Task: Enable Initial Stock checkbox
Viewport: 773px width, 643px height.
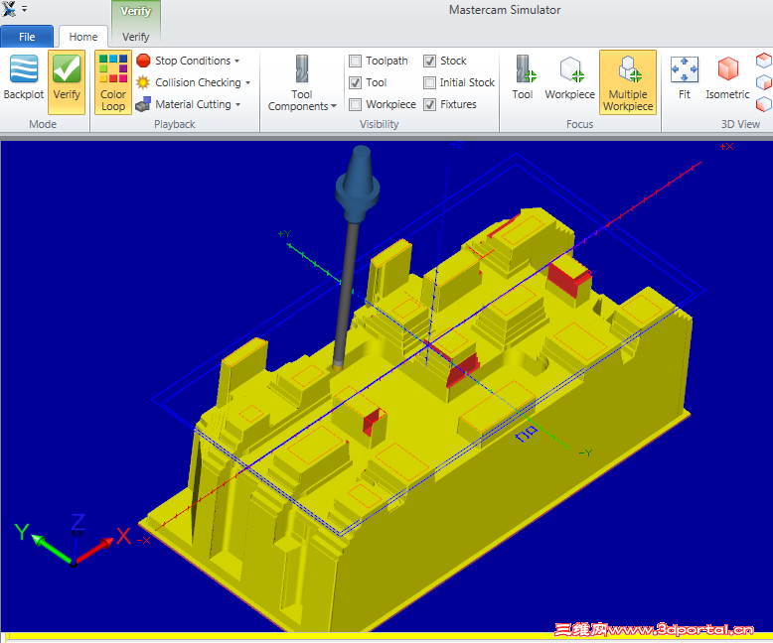Action: [429, 82]
